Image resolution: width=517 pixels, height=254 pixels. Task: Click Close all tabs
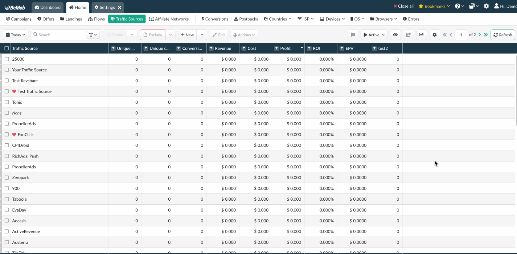[403, 6]
